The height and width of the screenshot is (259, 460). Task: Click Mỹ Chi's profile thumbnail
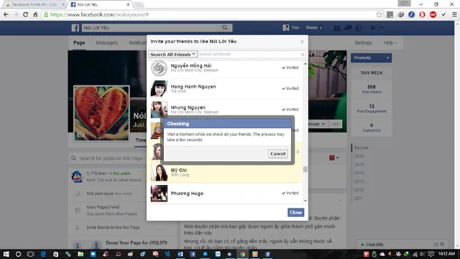(159, 172)
